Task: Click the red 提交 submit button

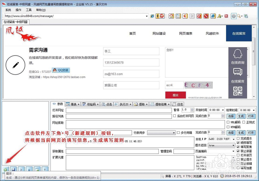Action: pos(176,95)
